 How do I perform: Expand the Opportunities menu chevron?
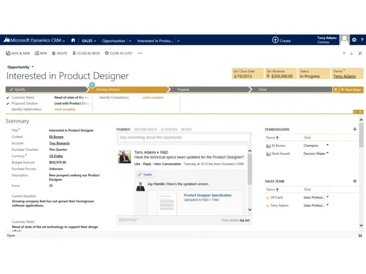[130, 41]
